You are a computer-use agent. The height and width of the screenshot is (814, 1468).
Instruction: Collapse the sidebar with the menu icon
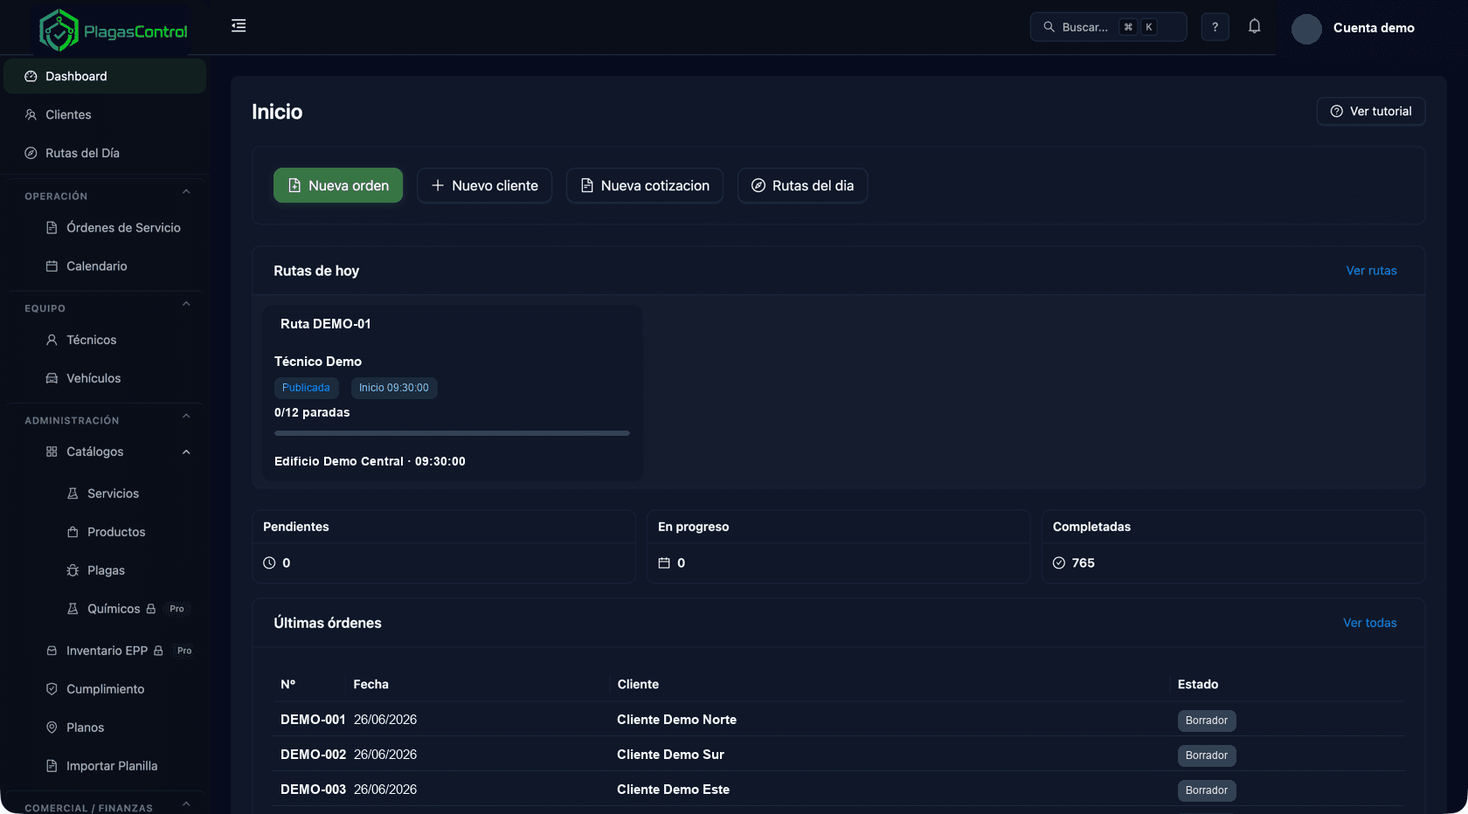[239, 26]
